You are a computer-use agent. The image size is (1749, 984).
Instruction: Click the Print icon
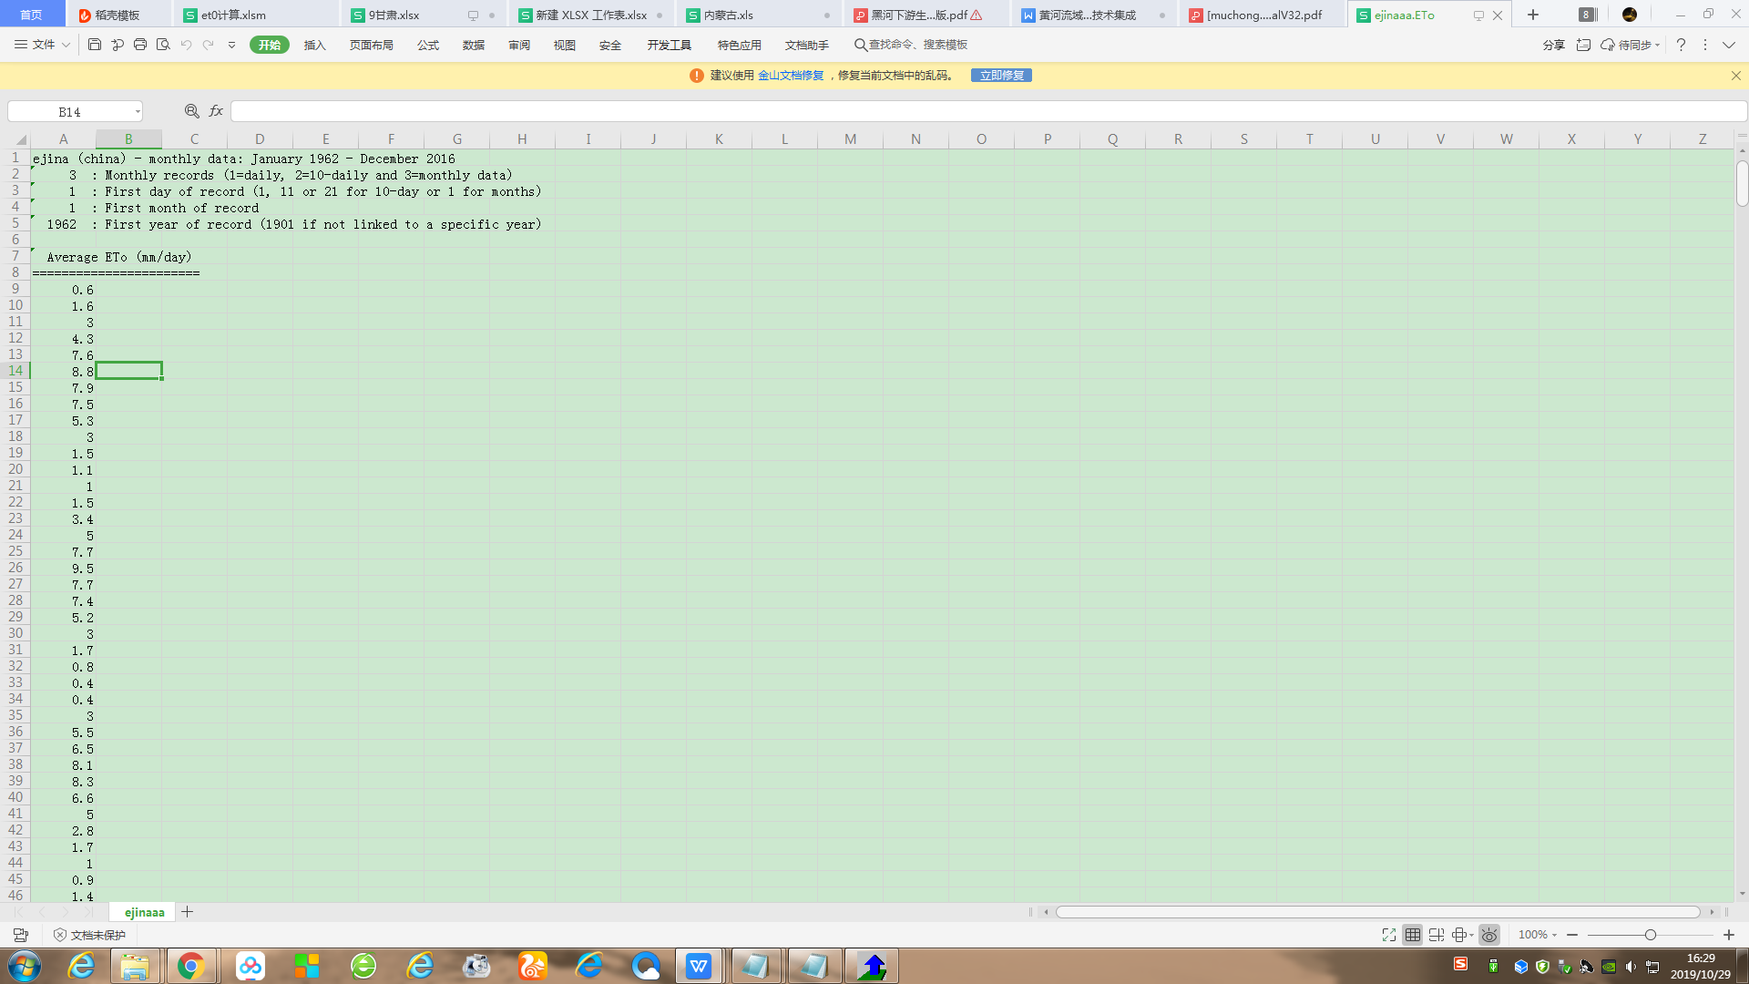click(x=140, y=45)
